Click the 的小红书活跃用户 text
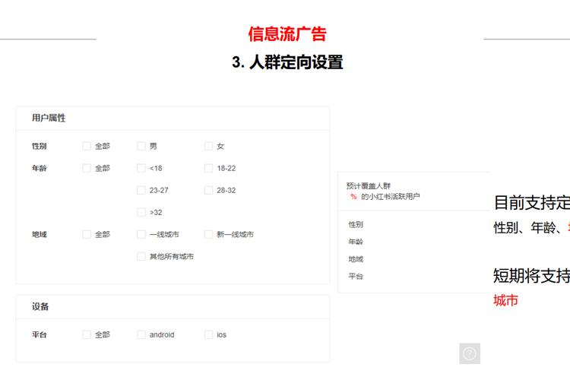 tap(391, 197)
